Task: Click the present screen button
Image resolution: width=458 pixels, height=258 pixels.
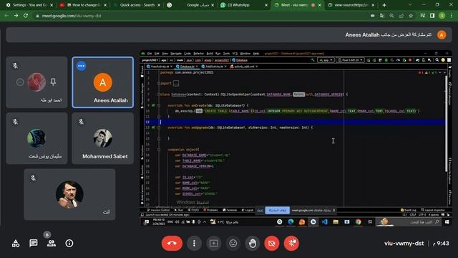Action: (x=213, y=243)
